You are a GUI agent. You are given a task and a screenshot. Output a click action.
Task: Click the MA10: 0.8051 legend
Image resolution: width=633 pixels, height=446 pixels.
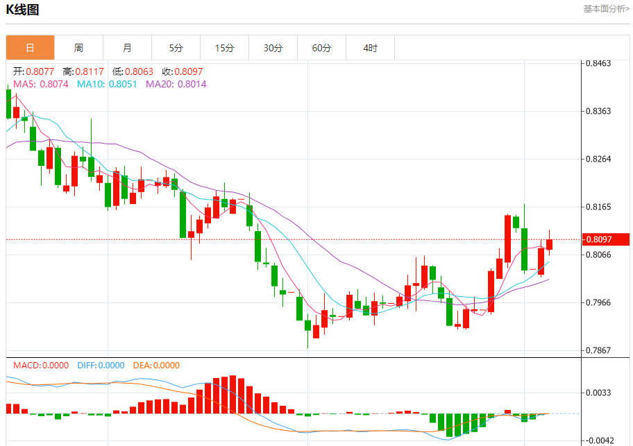click(x=107, y=85)
